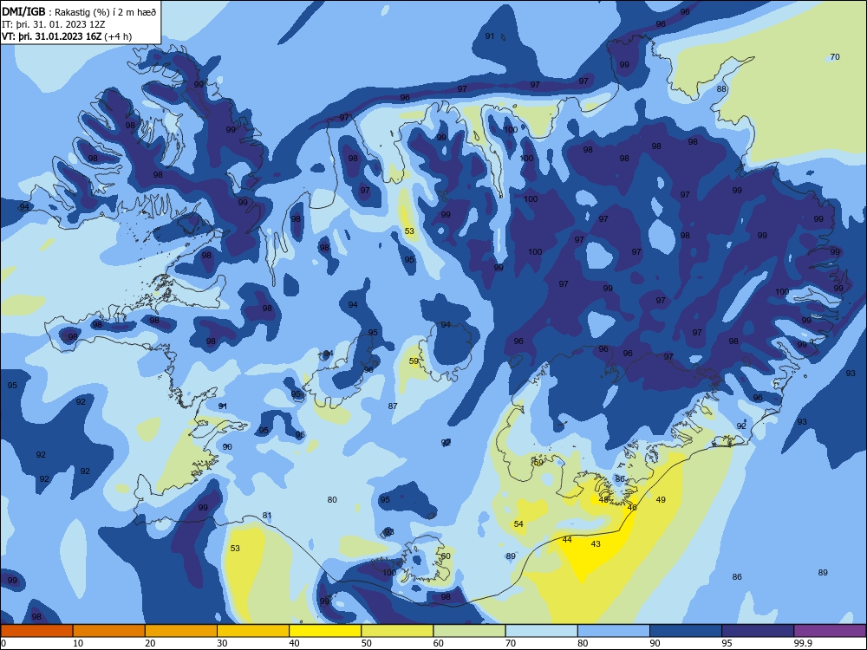Click the map value '80' on the map's south
867x650 pixels.
(332, 500)
